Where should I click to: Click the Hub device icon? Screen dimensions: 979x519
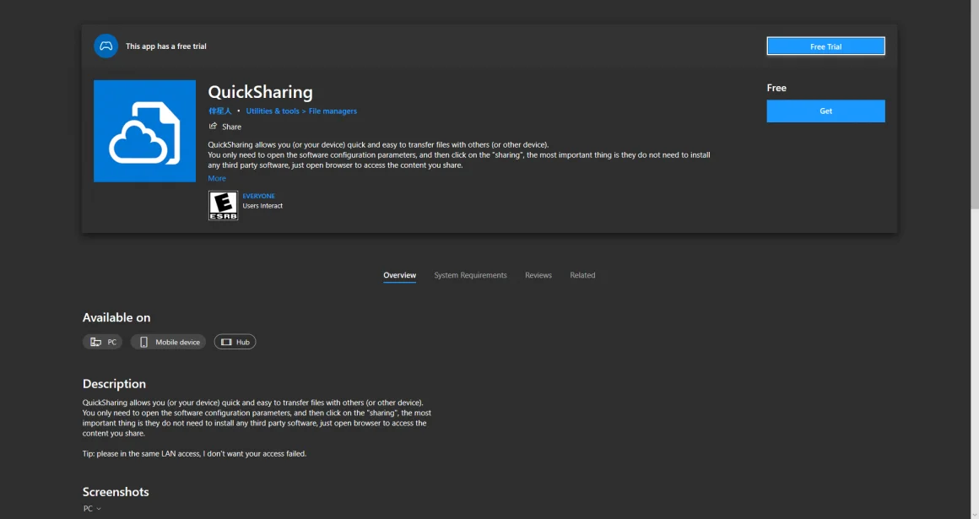tap(226, 343)
